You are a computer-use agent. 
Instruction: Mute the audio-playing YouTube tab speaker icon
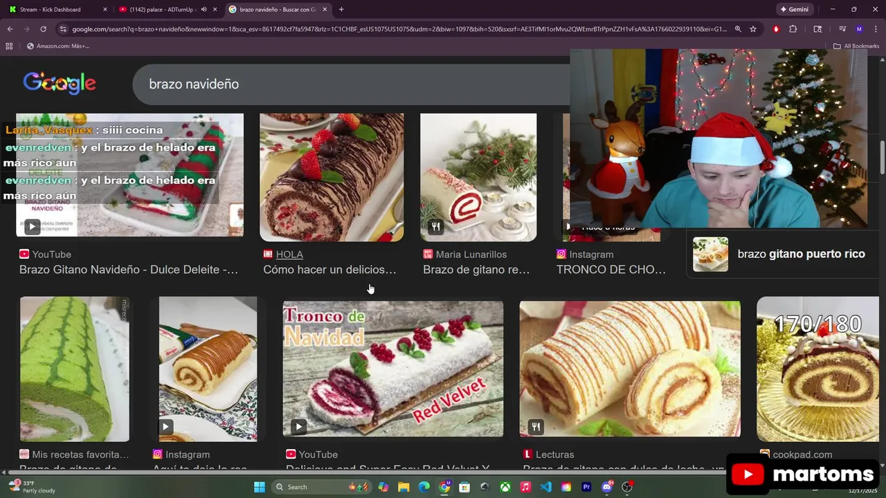[x=204, y=9]
